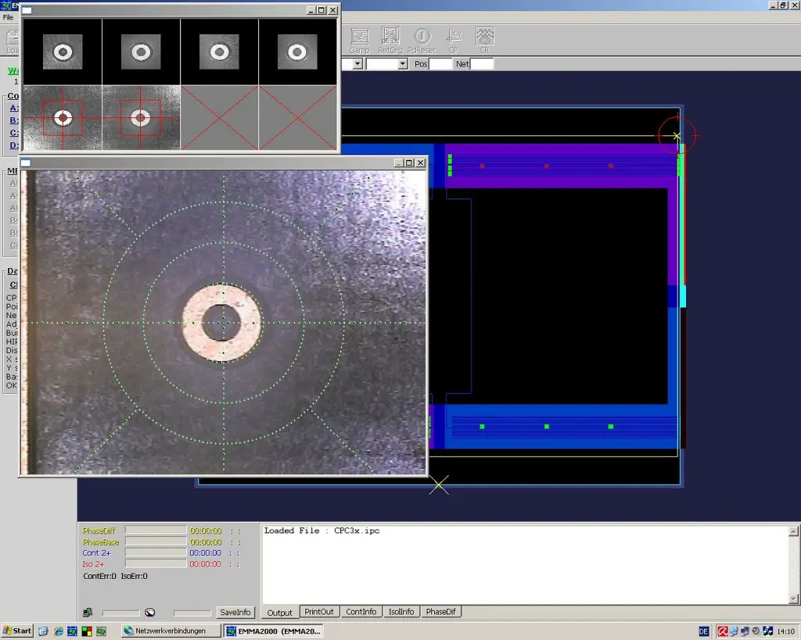
Task: Click the gauge icon beside SaveInfo
Action: pos(150,613)
